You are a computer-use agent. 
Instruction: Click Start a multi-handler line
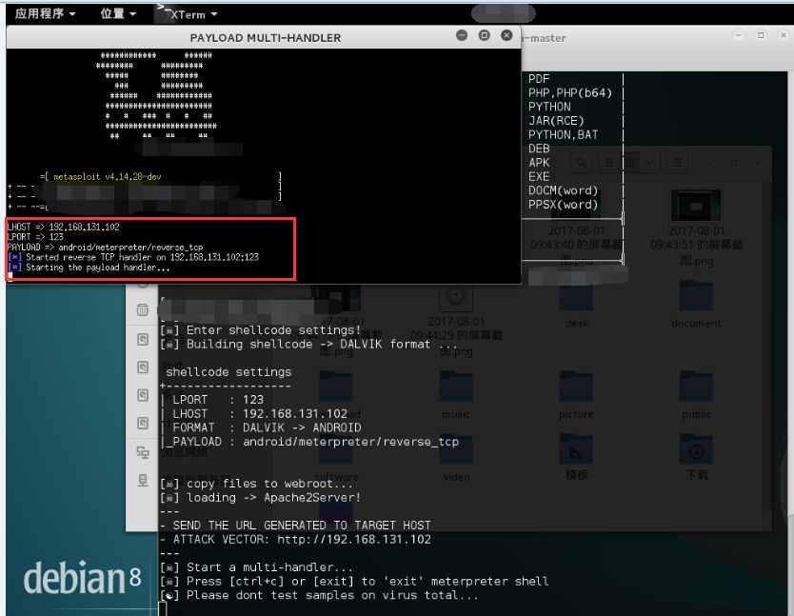point(256,567)
